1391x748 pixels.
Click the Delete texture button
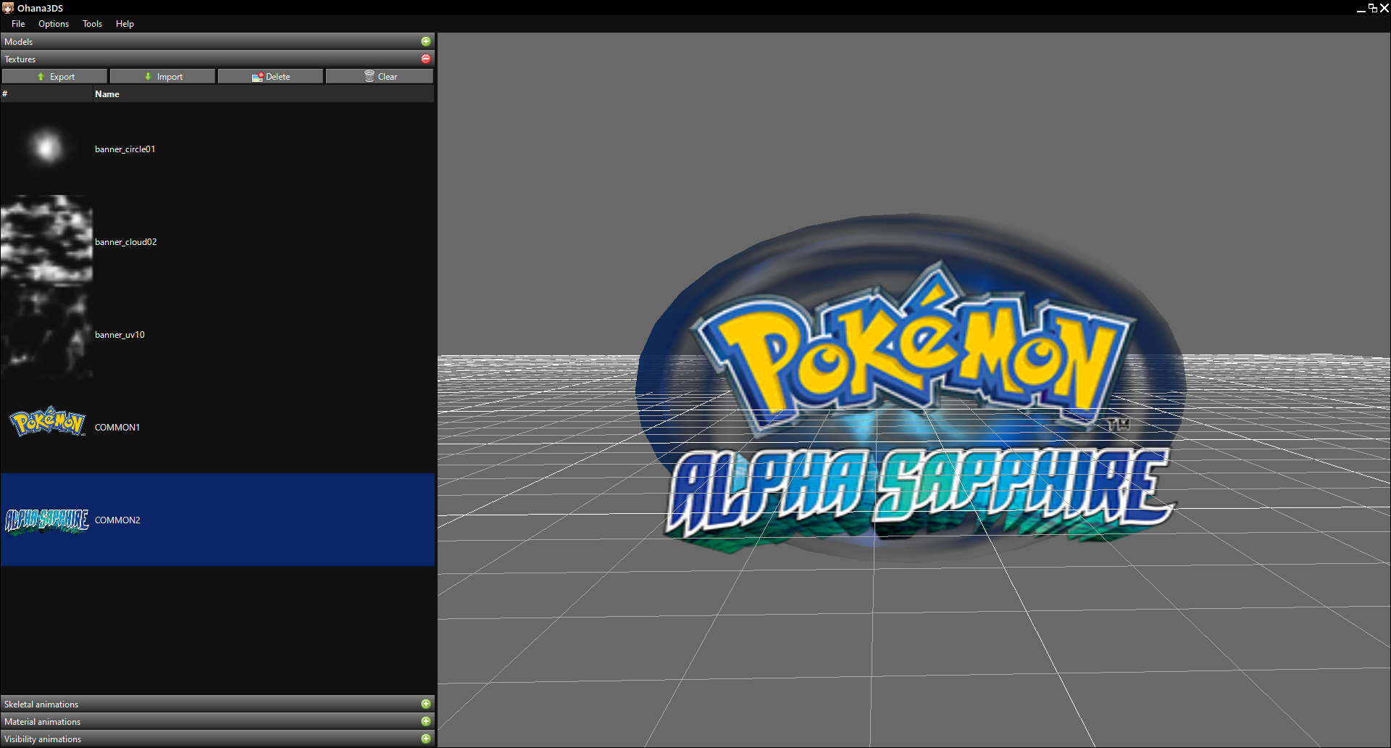pos(271,76)
